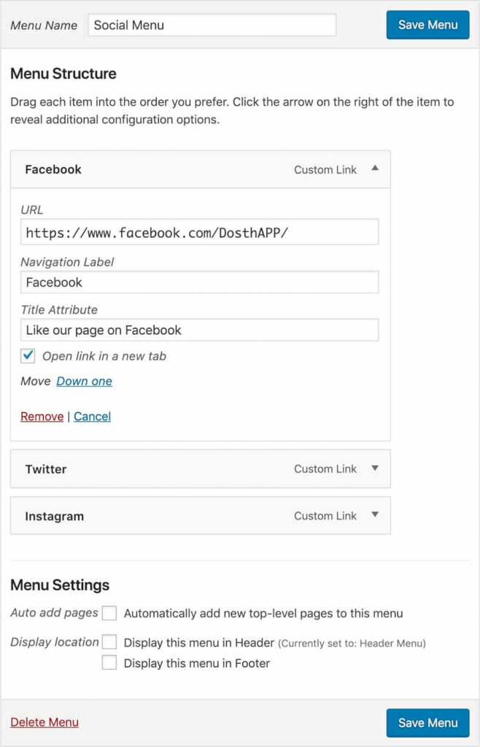
Task: Move Facebook down one position
Action: click(84, 381)
